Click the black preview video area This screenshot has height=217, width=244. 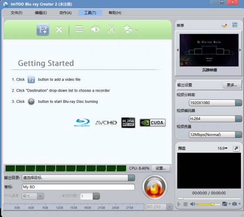pyautogui.click(x=209, y=171)
